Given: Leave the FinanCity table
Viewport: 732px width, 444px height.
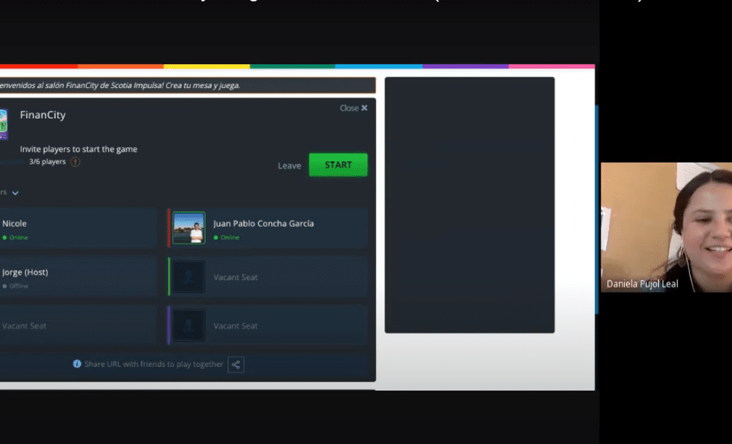Looking at the screenshot, I should coord(289,166).
